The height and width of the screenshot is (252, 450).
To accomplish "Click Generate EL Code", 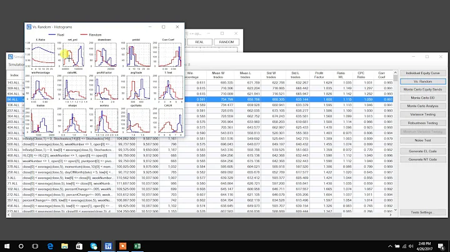I will [422, 151].
